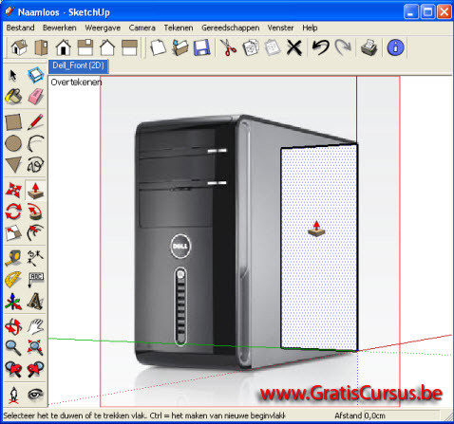Pick the yellow Protractor tool

point(13,280)
